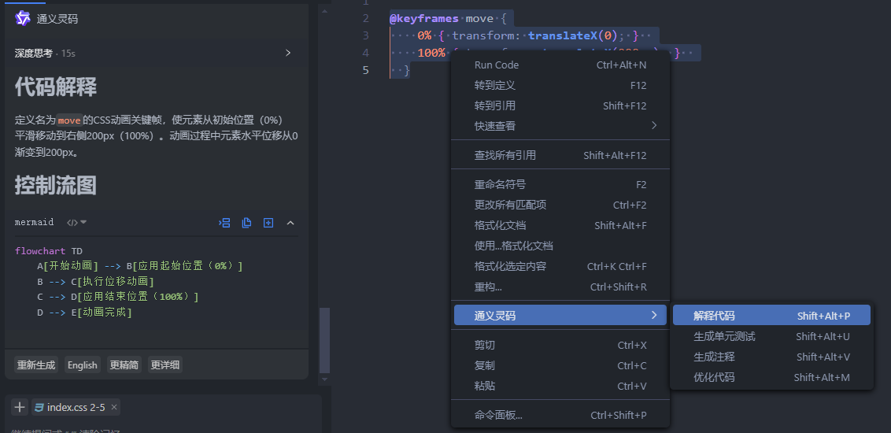Click the 代码解释 heading text
The width and height of the screenshot is (891, 433).
[56, 87]
